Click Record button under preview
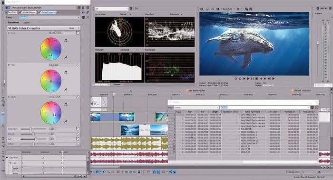 tap(236, 79)
